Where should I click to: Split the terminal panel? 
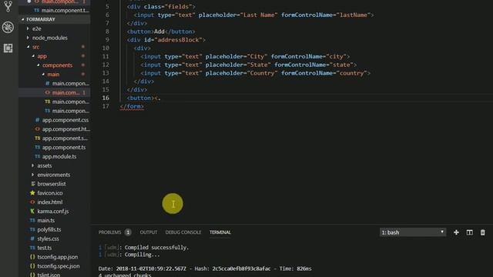pyautogui.click(x=469, y=232)
